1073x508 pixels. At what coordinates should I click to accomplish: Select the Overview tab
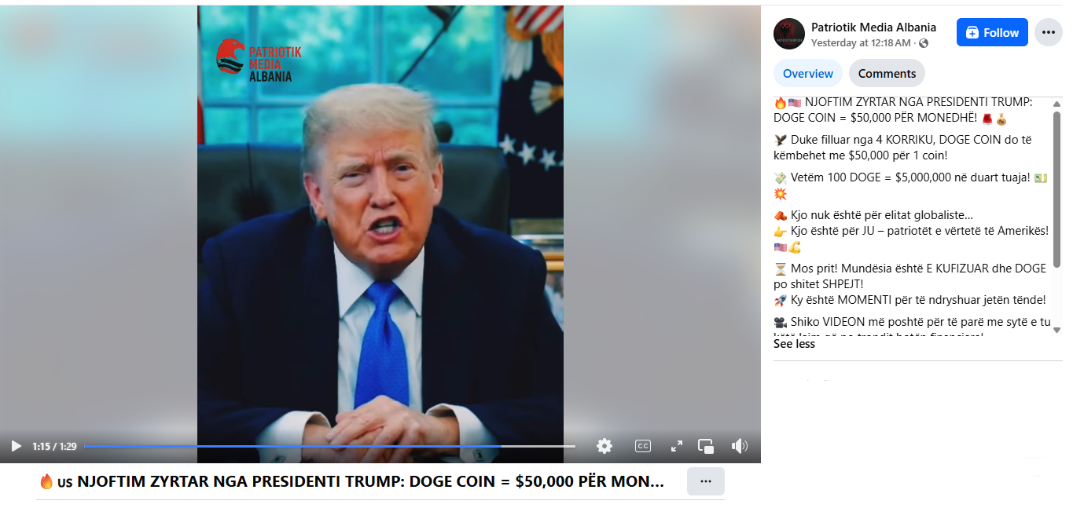click(807, 73)
